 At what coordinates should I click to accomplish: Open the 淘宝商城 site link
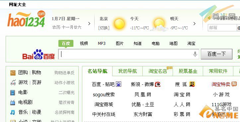tap(104, 105)
